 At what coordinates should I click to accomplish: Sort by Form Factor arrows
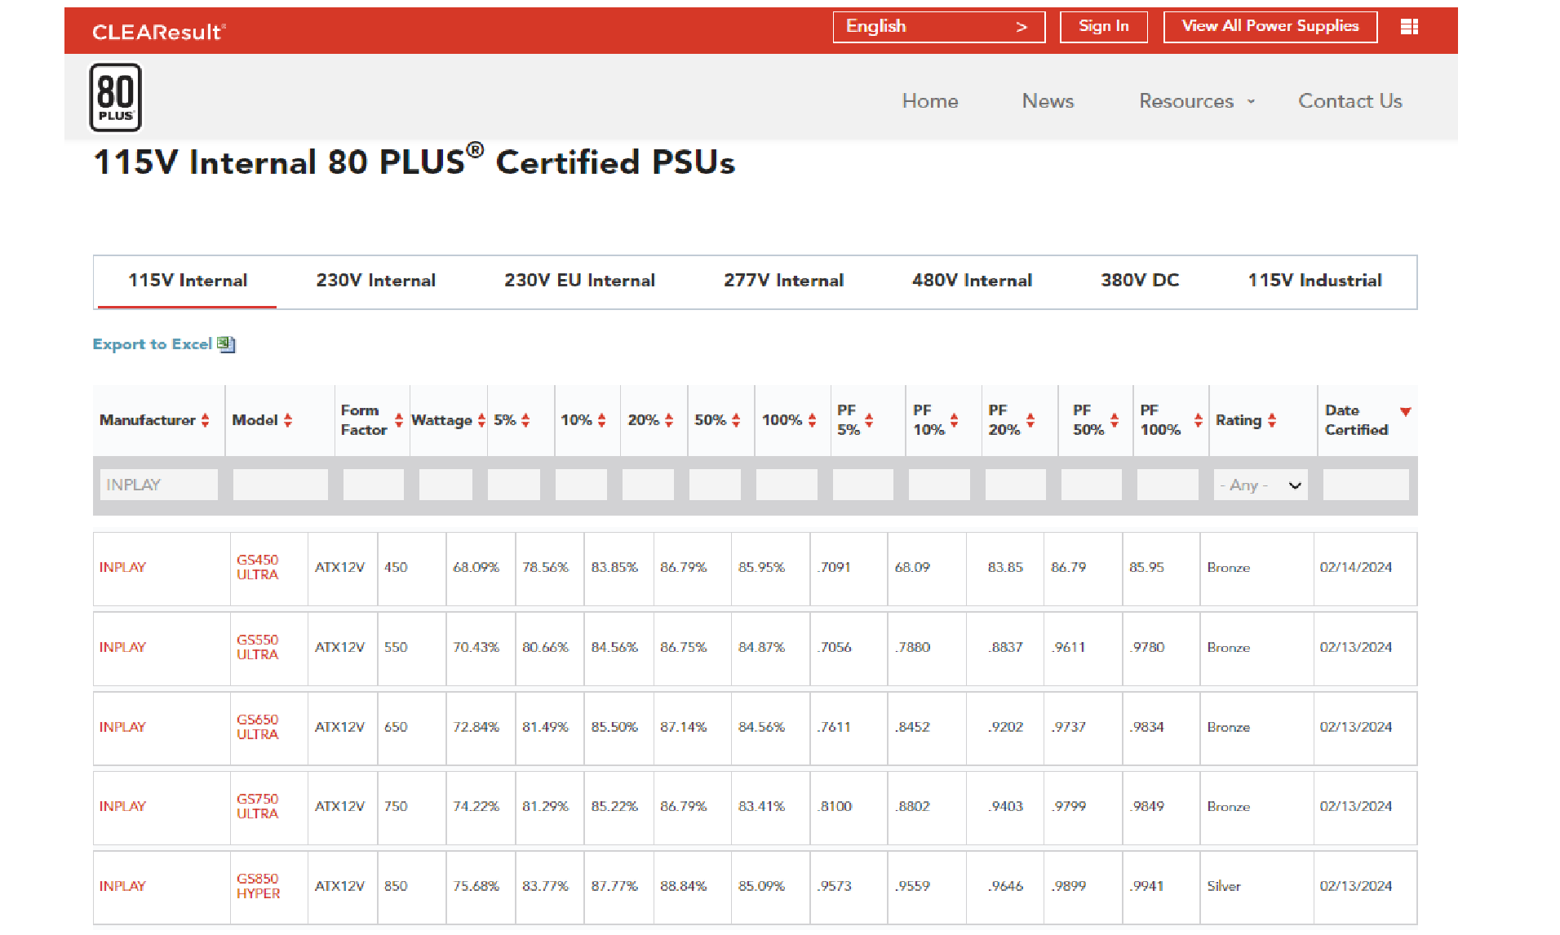(x=398, y=420)
